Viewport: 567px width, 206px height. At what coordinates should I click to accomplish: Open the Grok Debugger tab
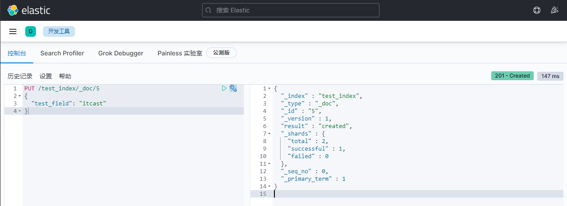pyautogui.click(x=121, y=53)
